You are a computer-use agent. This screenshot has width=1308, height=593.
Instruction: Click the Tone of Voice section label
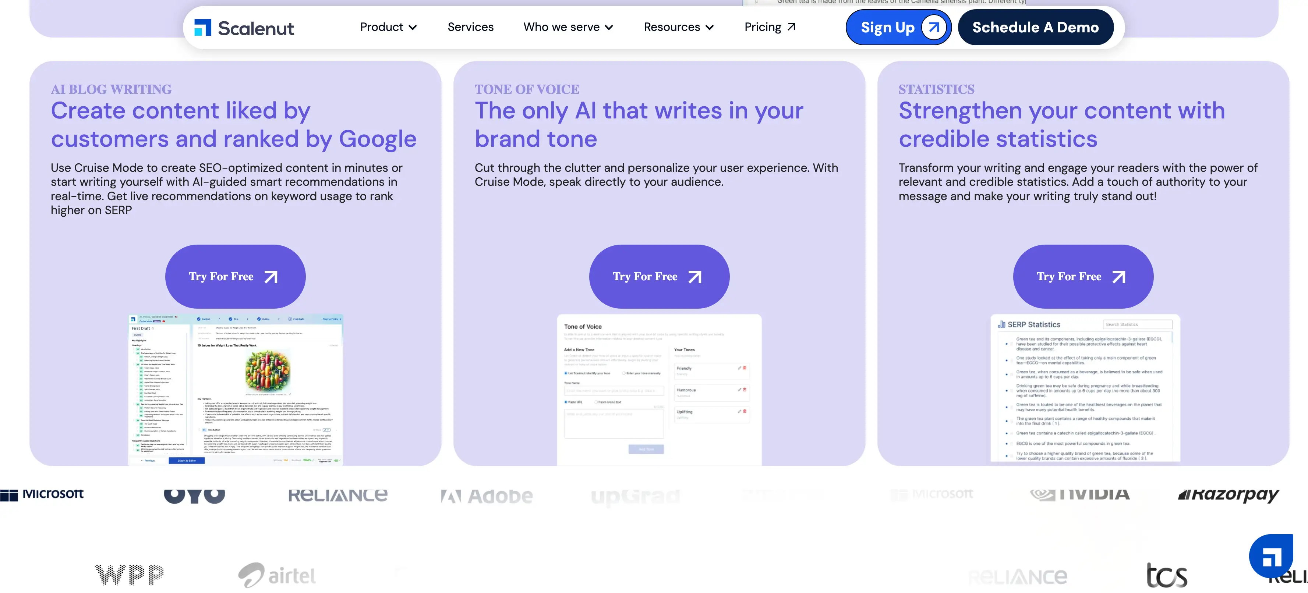click(x=527, y=89)
